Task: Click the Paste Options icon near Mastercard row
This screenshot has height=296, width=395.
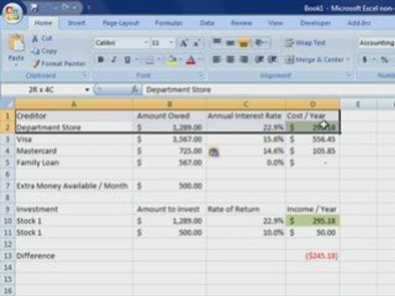Action: (214, 152)
